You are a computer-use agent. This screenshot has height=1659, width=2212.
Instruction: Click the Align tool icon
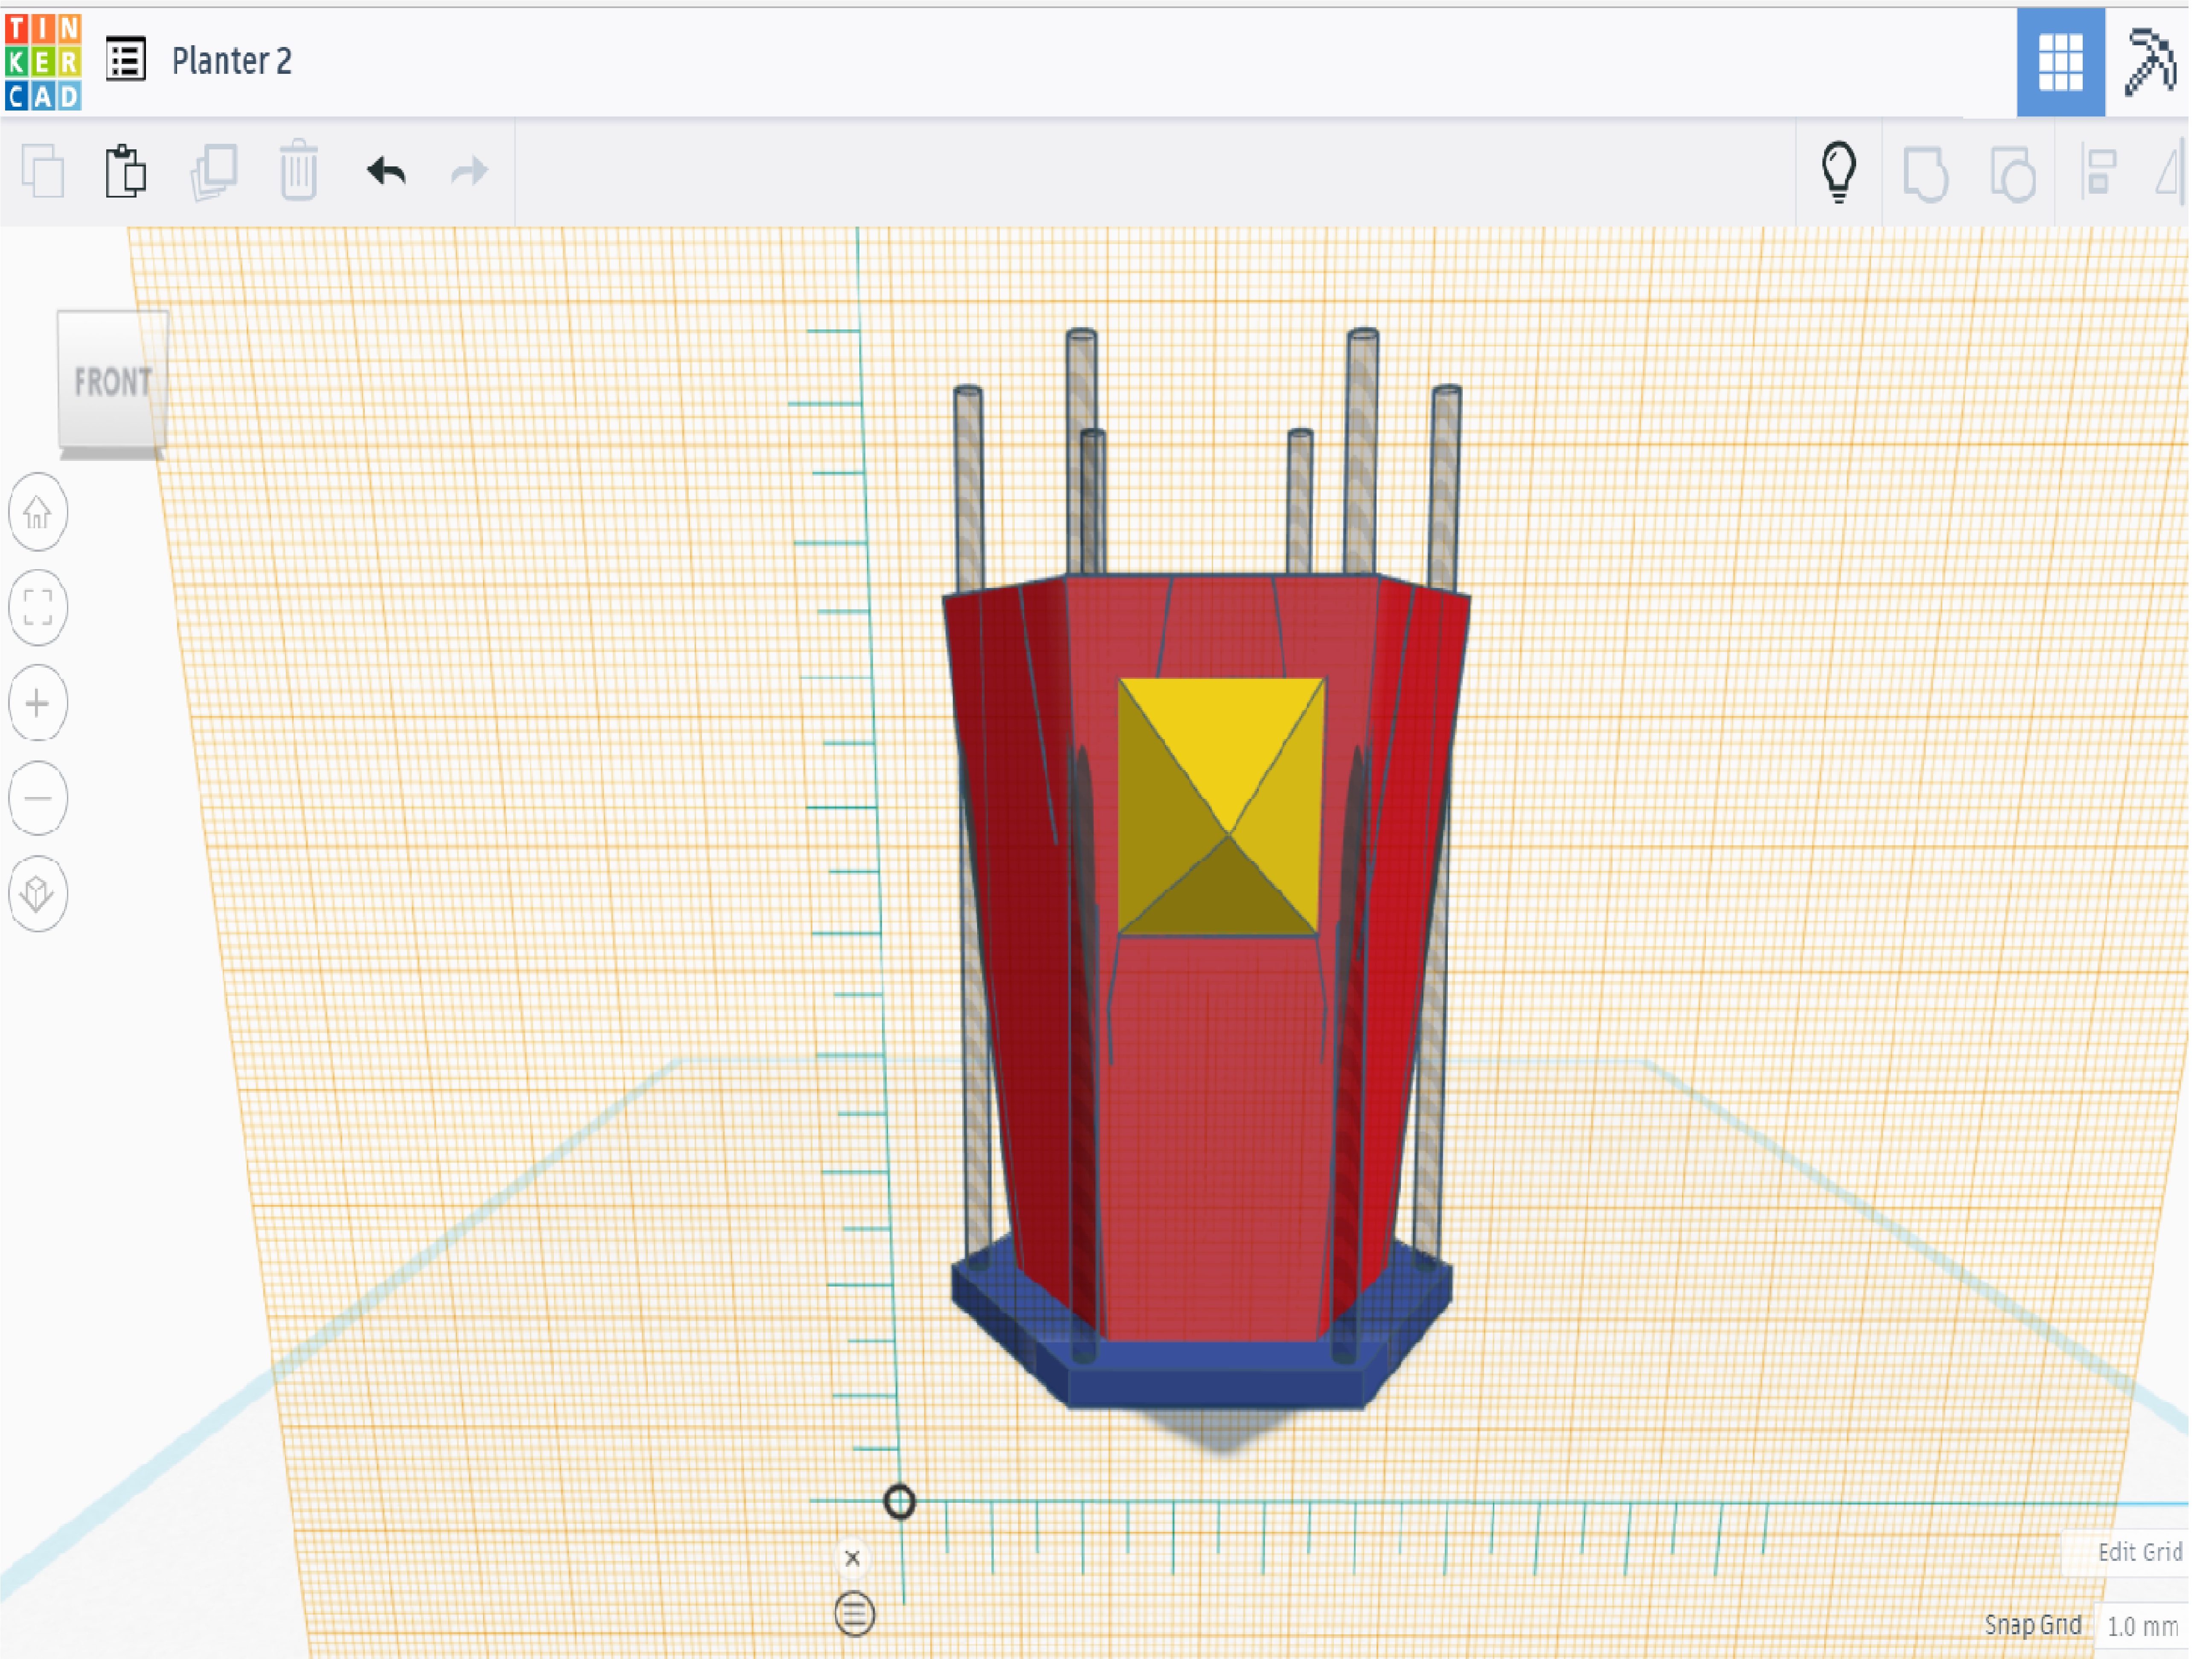click(x=2099, y=172)
